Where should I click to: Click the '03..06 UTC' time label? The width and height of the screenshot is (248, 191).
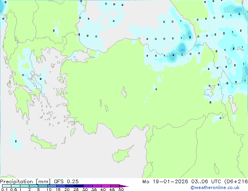206,182
